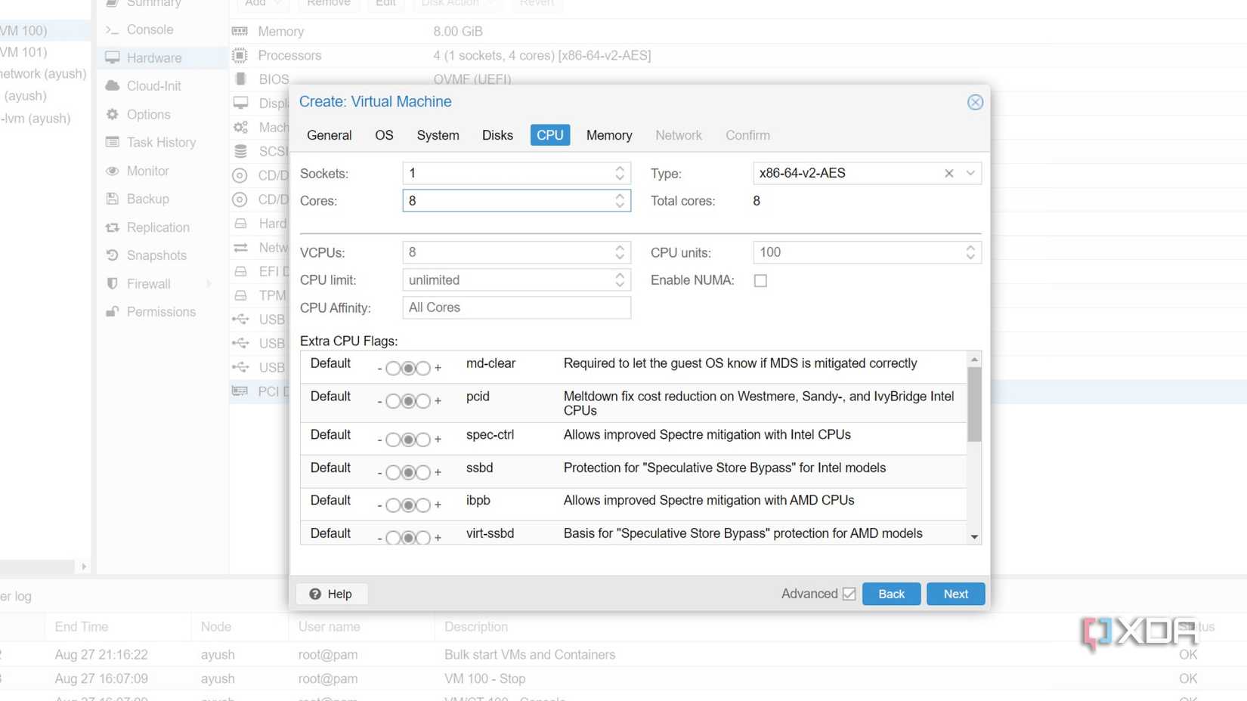Open Monitor eye icon

pyautogui.click(x=113, y=171)
